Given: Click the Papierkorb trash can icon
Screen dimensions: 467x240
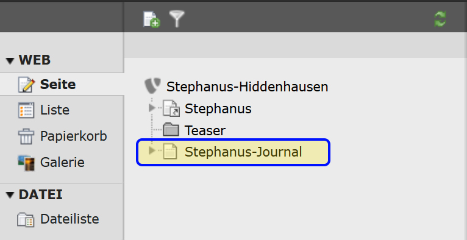Looking at the screenshot, I should [x=26, y=136].
